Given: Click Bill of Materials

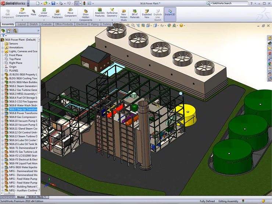Looking at the screenshot, I should pyautogui.click(x=135, y=14).
